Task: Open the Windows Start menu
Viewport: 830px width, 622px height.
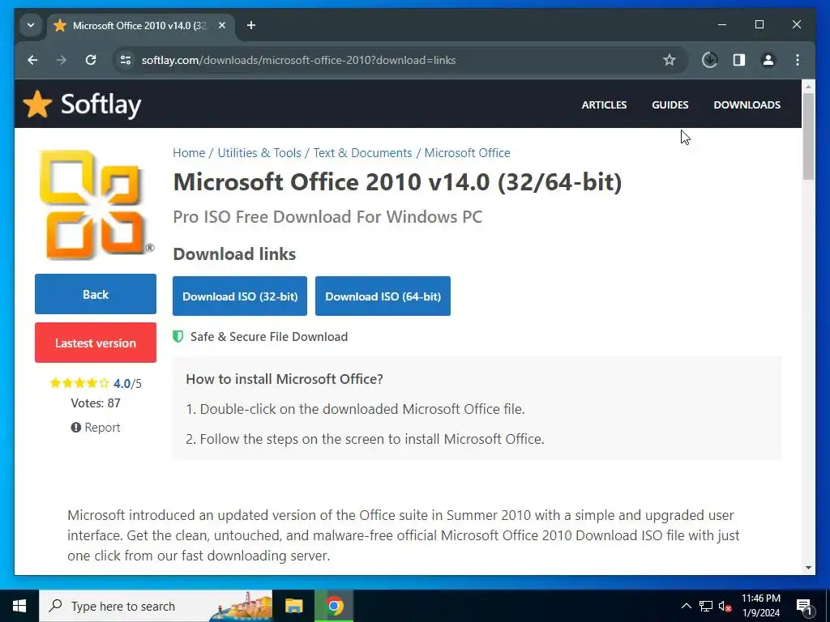Action: 19,606
